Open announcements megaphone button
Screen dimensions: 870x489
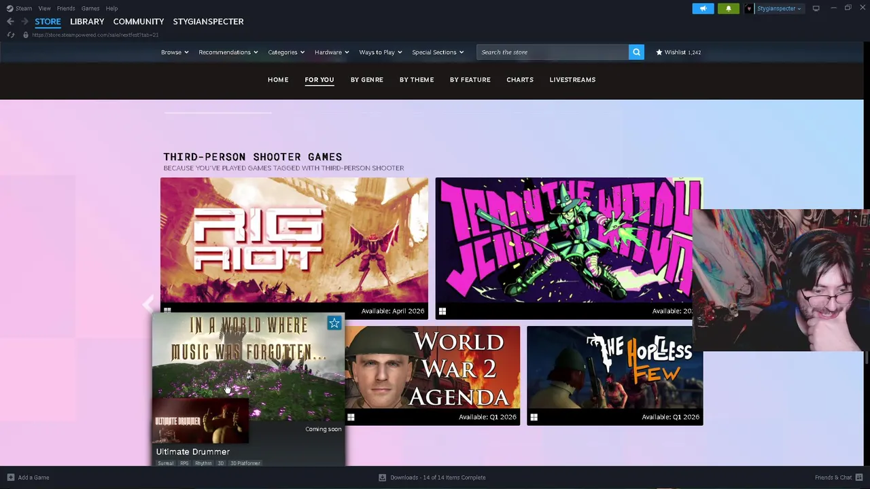[703, 8]
